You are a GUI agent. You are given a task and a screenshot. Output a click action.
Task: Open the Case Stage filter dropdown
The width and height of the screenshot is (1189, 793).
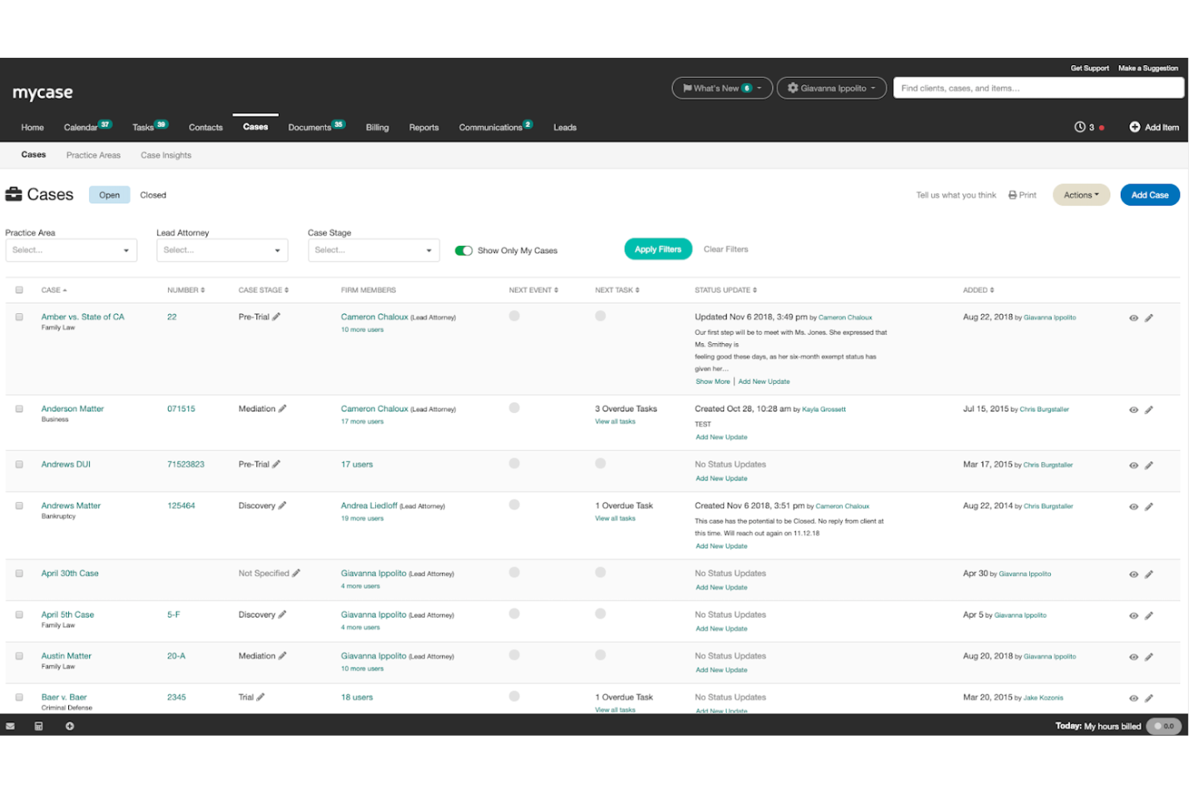[x=374, y=251]
